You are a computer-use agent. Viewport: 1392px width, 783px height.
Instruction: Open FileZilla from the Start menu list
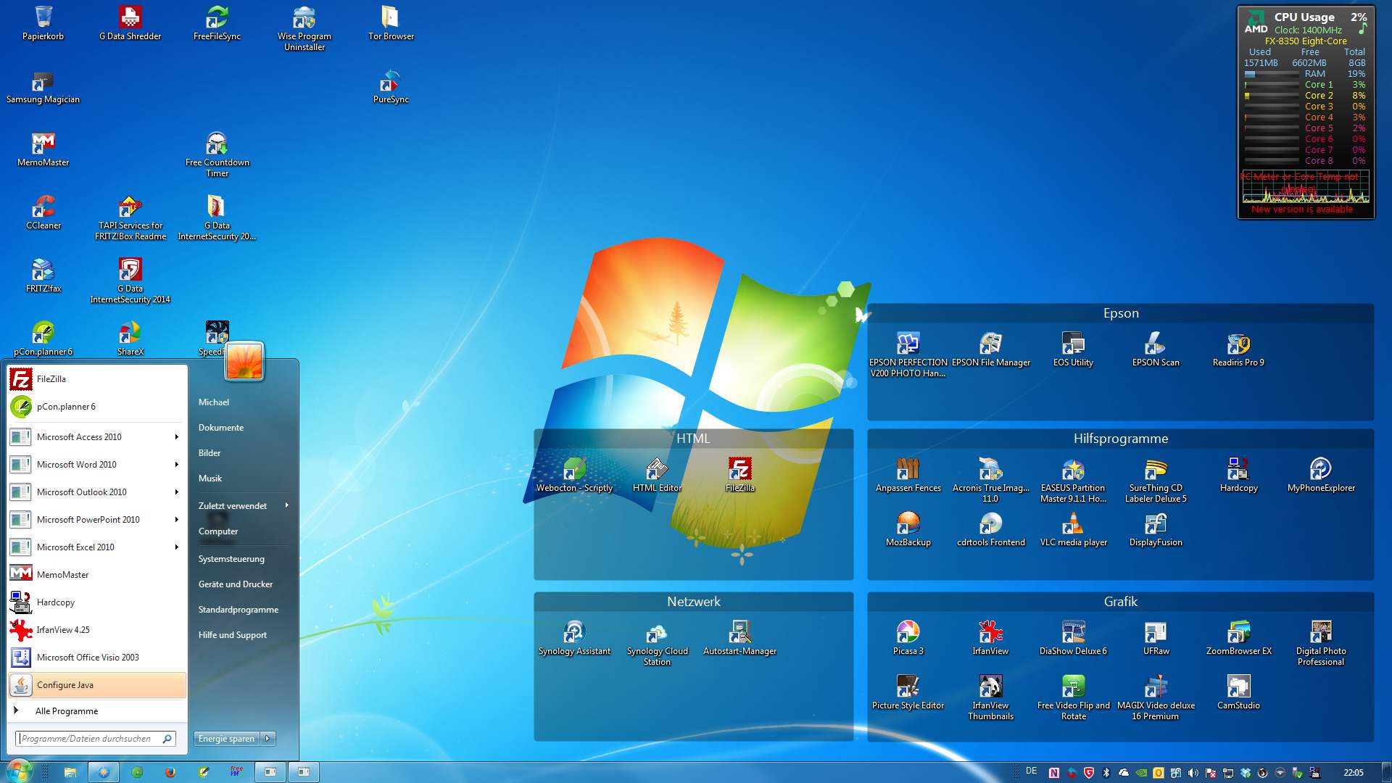click(x=97, y=379)
